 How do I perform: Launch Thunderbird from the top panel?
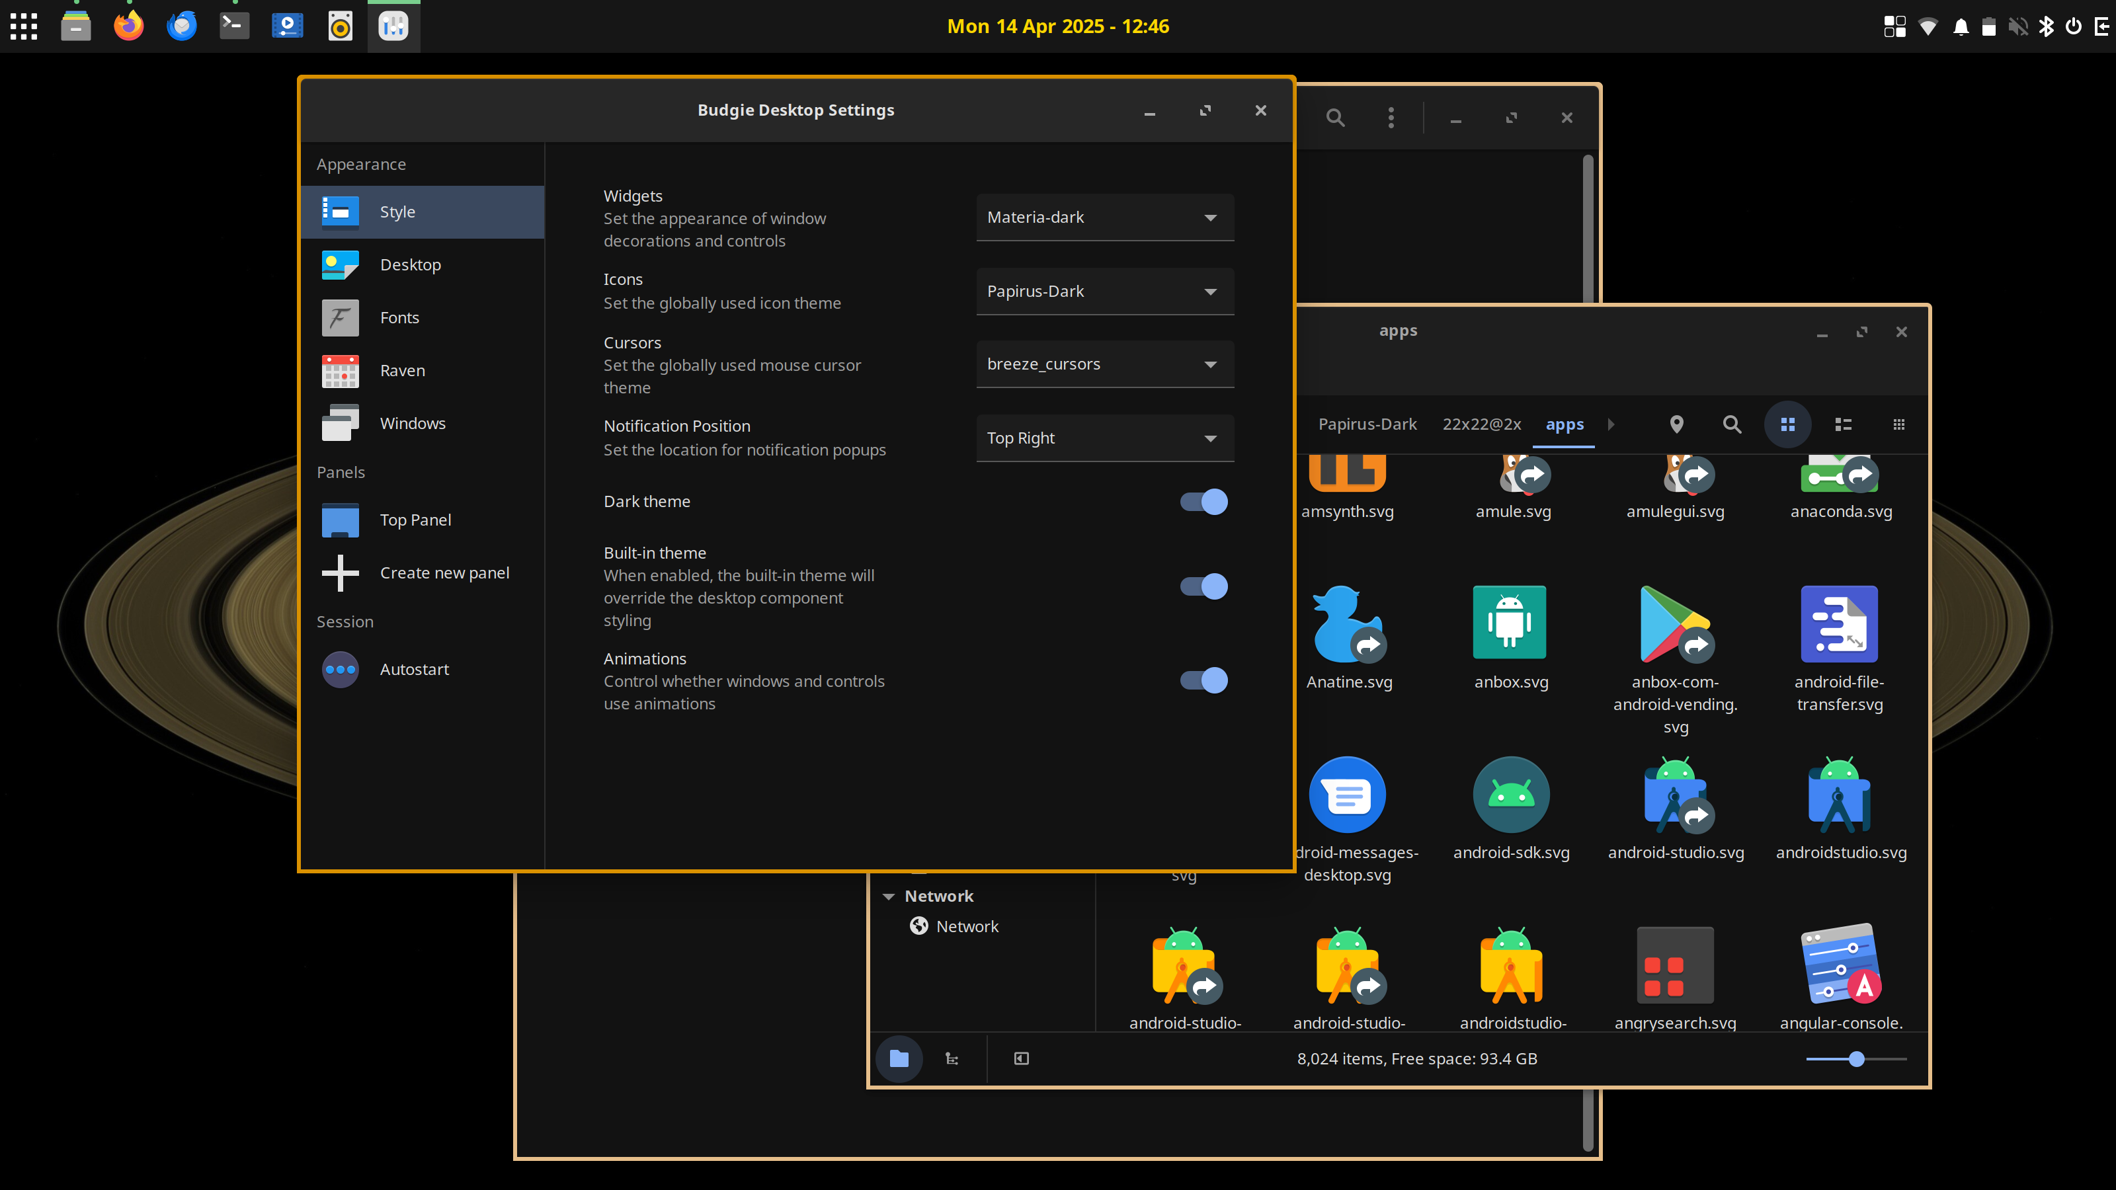(x=182, y=26)
